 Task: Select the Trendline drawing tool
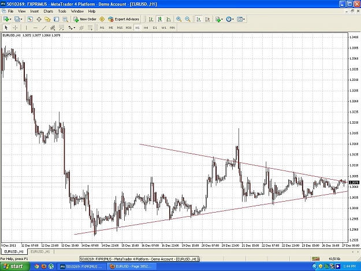point(44,28)
